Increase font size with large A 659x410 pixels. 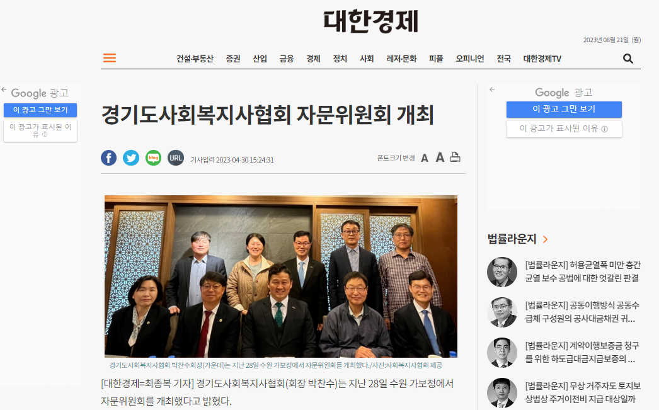coord(440,157)
